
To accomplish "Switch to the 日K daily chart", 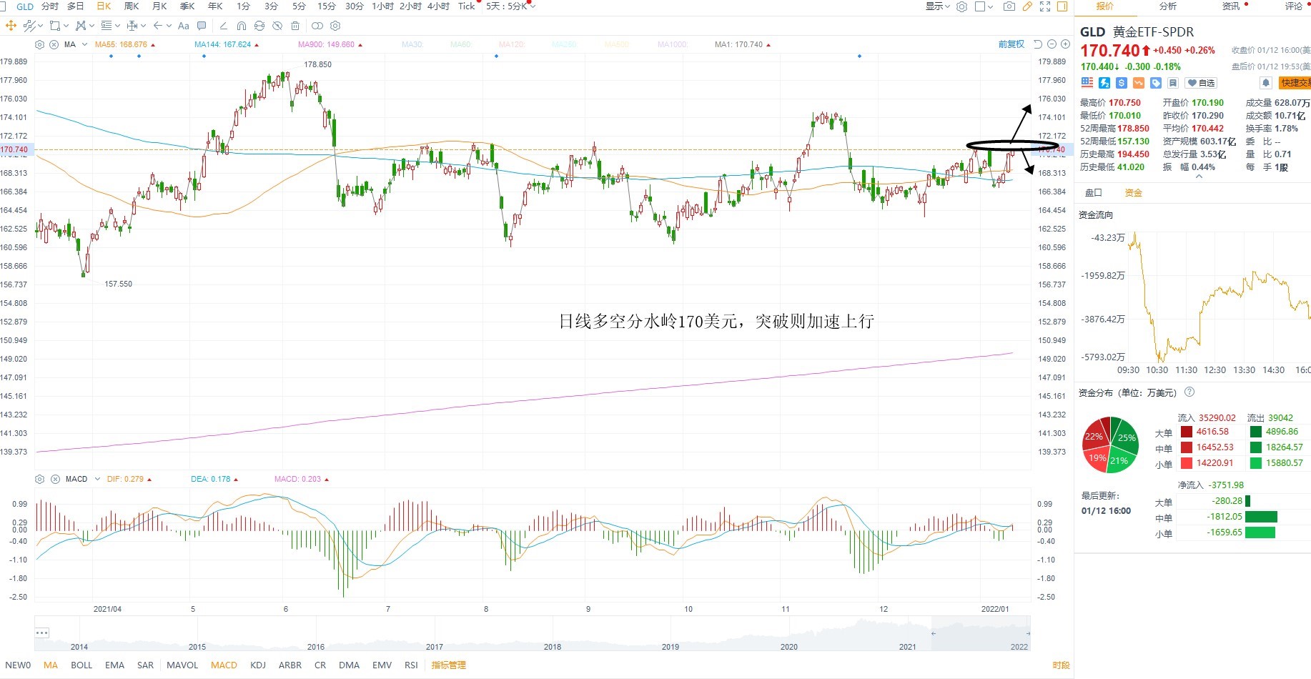I will [x=104, y=6].
